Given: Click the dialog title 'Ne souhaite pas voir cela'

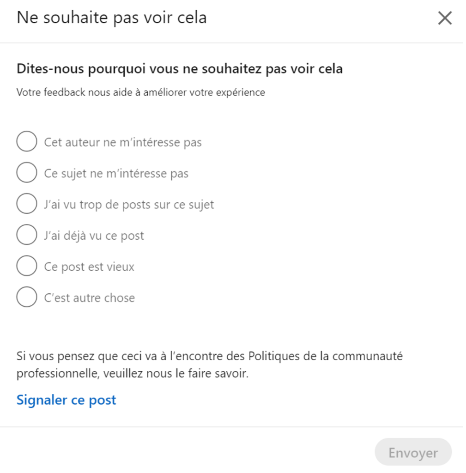Looking at the screenshot, I should click(x=112, y=18).
